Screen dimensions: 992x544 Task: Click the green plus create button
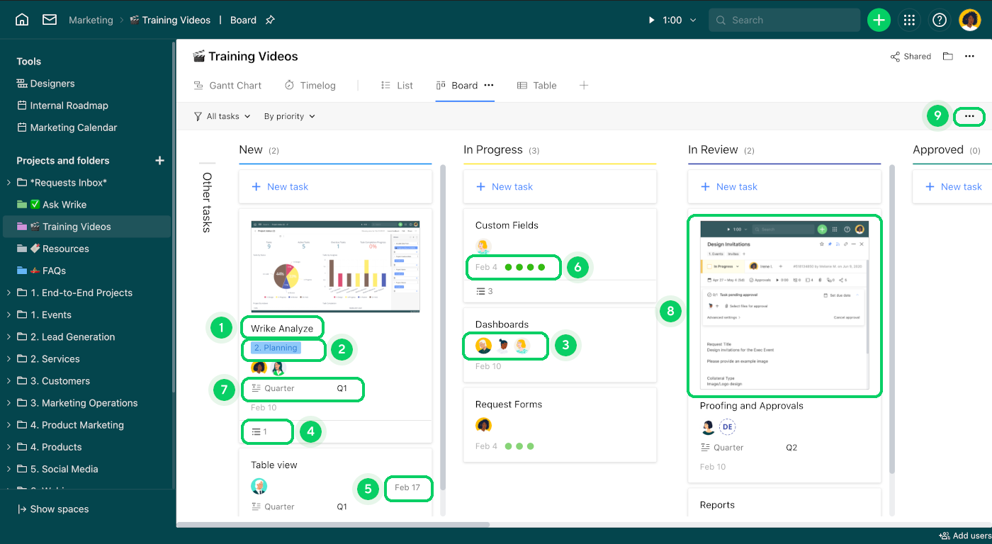click(879, 20)
